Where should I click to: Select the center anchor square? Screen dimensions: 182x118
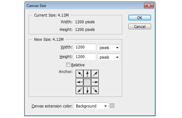coord(87,82)
